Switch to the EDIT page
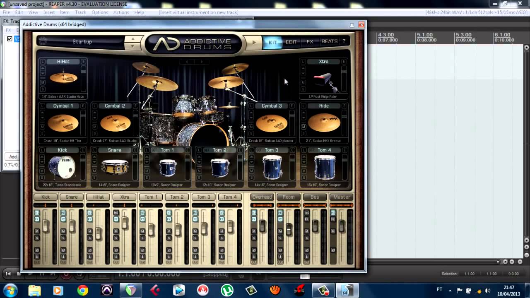This screenshot has height=298, width=530. point(291,42)
